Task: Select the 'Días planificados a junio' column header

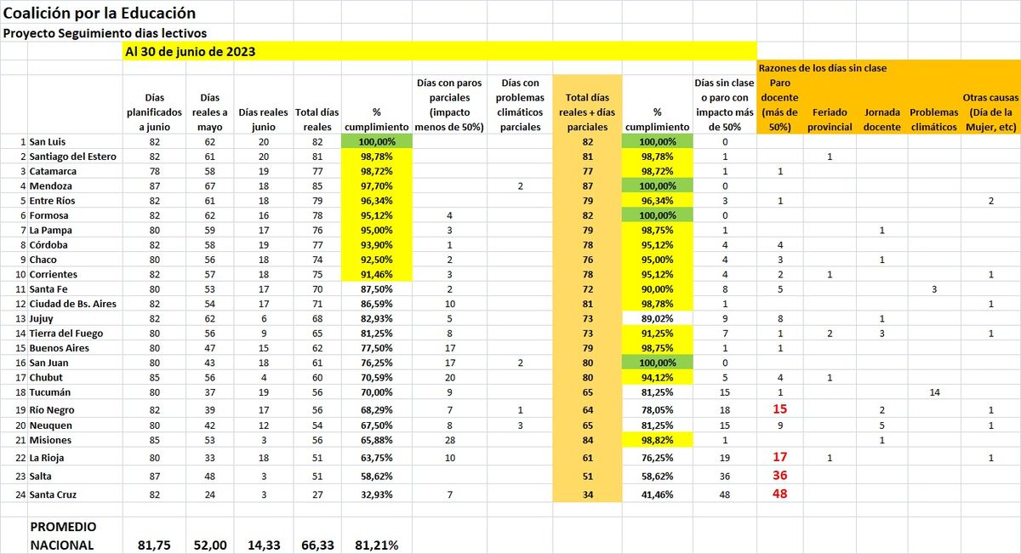Action: (154, 112)
